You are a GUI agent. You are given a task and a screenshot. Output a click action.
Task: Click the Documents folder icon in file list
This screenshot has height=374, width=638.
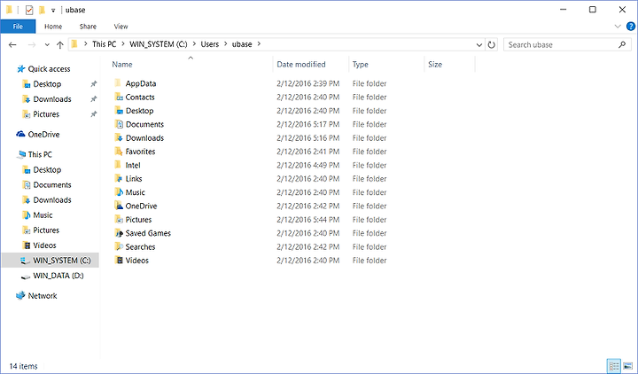pos(119,124)
